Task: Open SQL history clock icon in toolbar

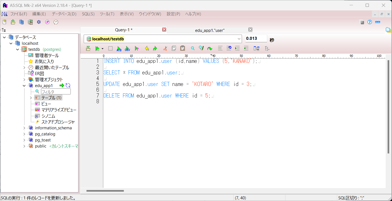Action: tap(56, 22)
